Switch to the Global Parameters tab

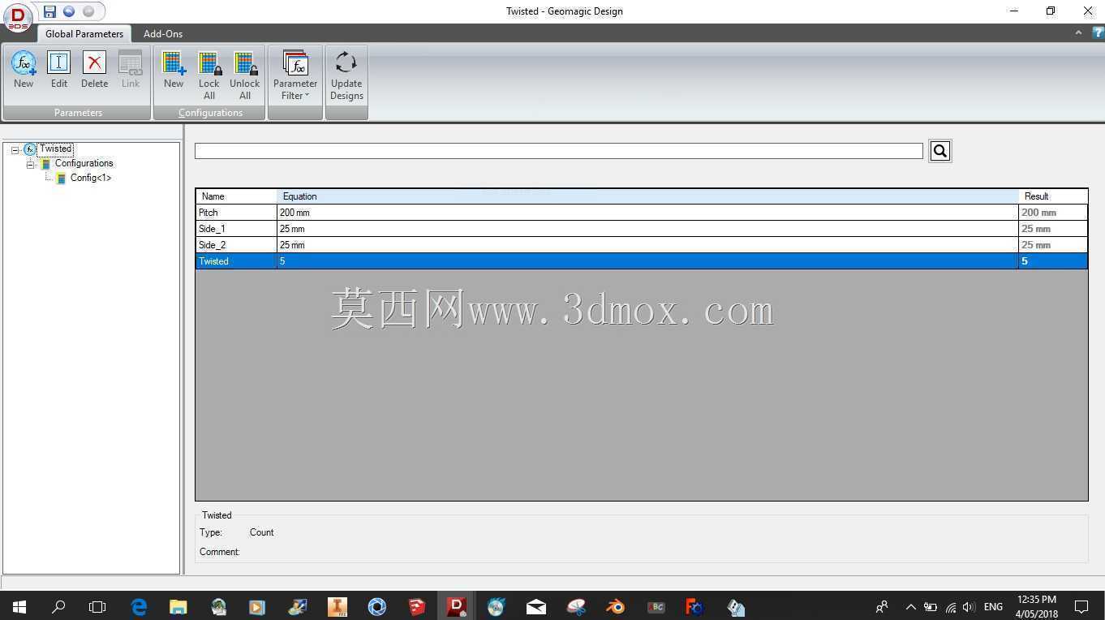click(x=84, y=34)
